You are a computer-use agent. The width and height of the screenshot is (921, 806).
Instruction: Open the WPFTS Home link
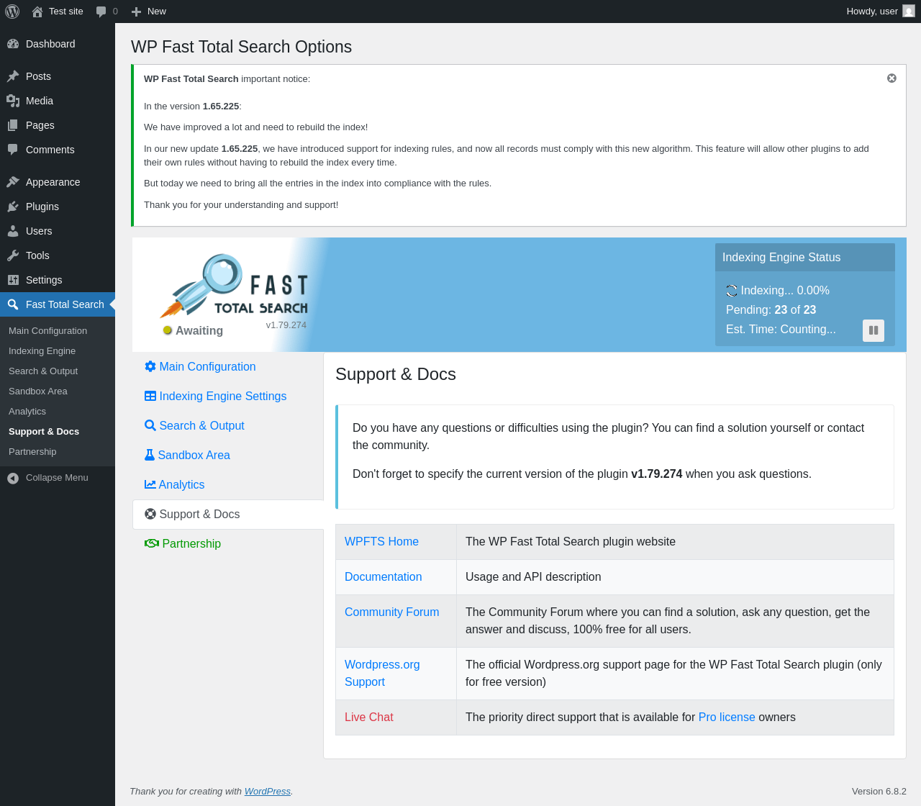[x=381, y=542]
